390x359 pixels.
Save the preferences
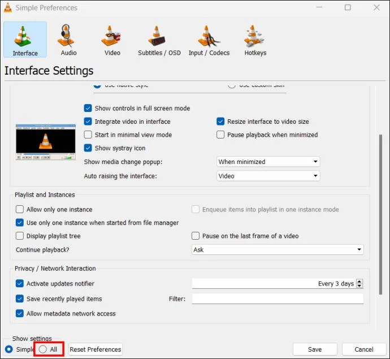tap(315, 349)
